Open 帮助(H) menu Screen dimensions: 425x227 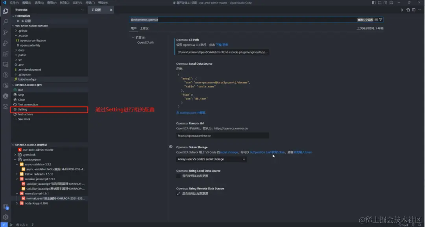pyautogui.click(x=103, y=3)
